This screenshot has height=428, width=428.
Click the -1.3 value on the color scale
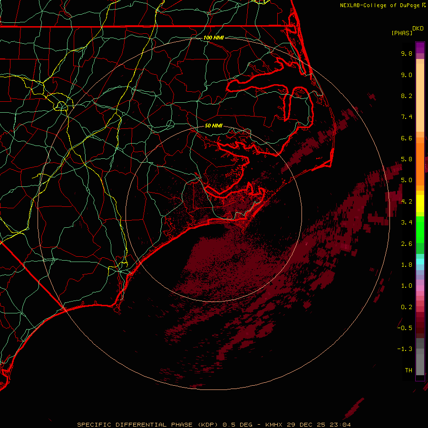pyautogui.click(x=405, y=349)
